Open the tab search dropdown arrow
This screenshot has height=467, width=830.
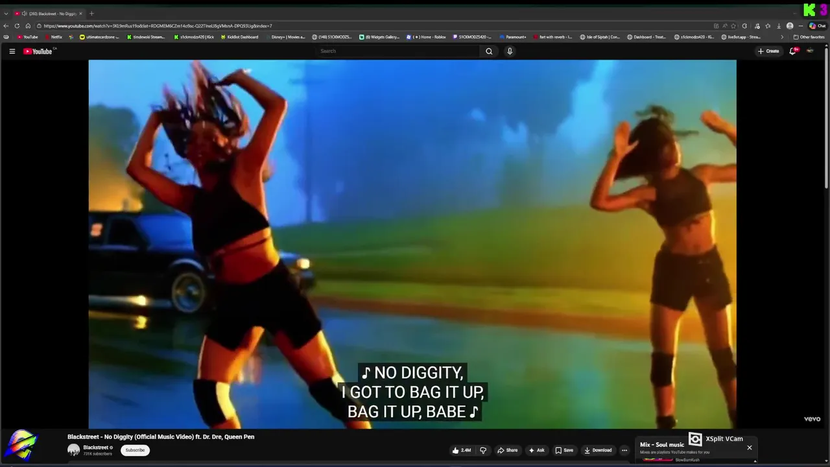tap(6, 14)
